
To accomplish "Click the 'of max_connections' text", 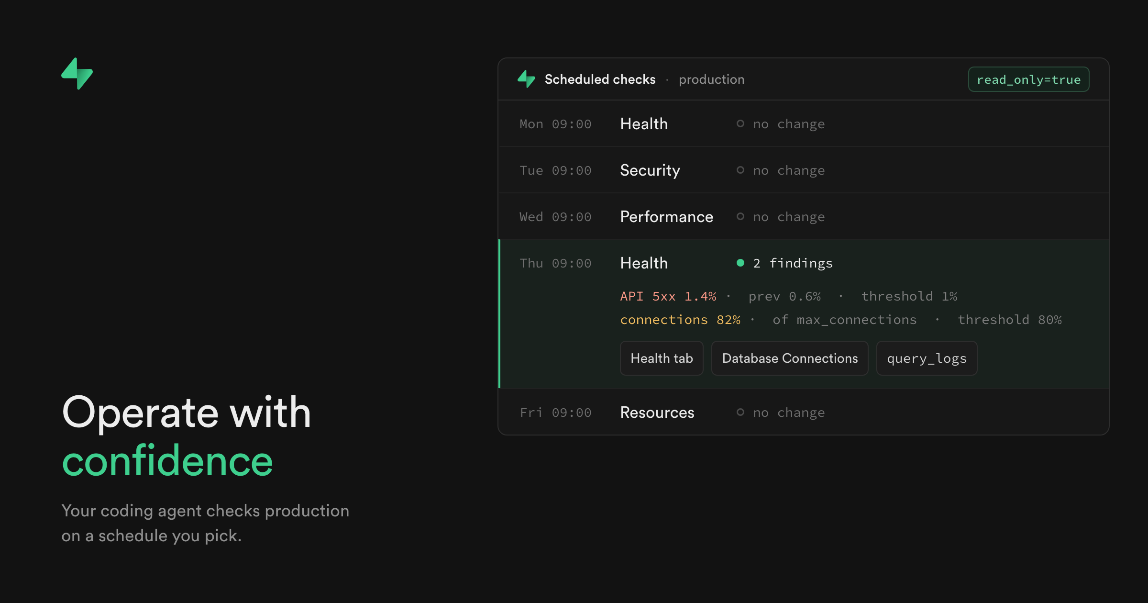I will [845, 320].
